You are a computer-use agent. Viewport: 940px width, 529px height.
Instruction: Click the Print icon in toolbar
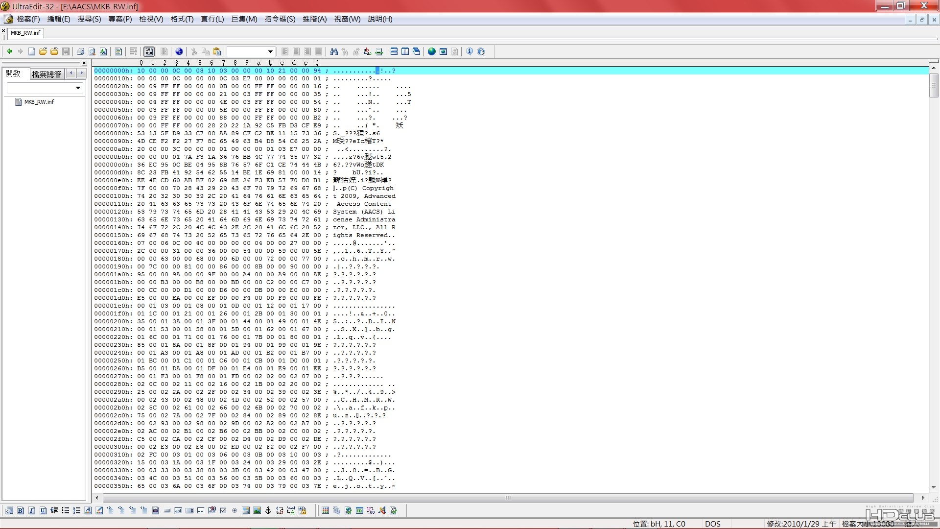[x=80, y=51]
